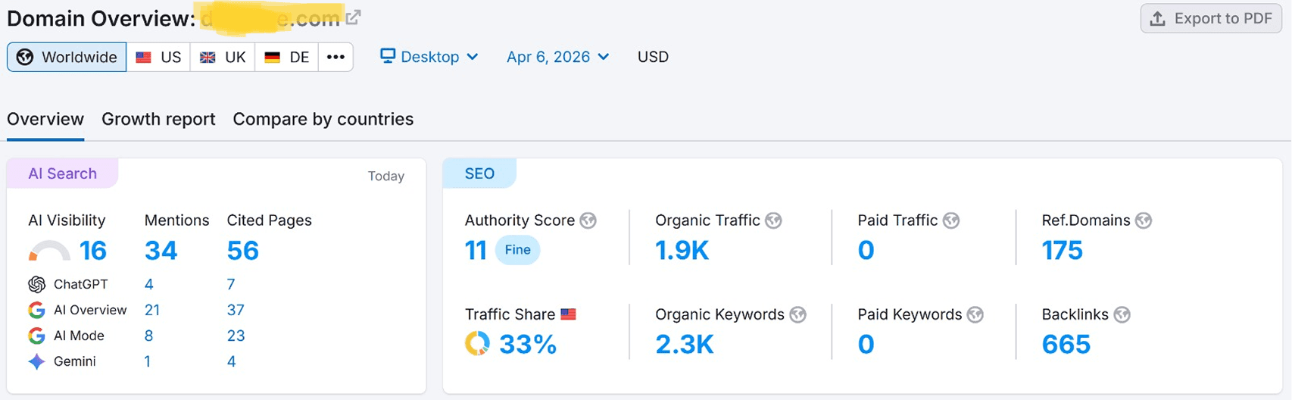Click the Export to PDF button

tap(1210, 18)
